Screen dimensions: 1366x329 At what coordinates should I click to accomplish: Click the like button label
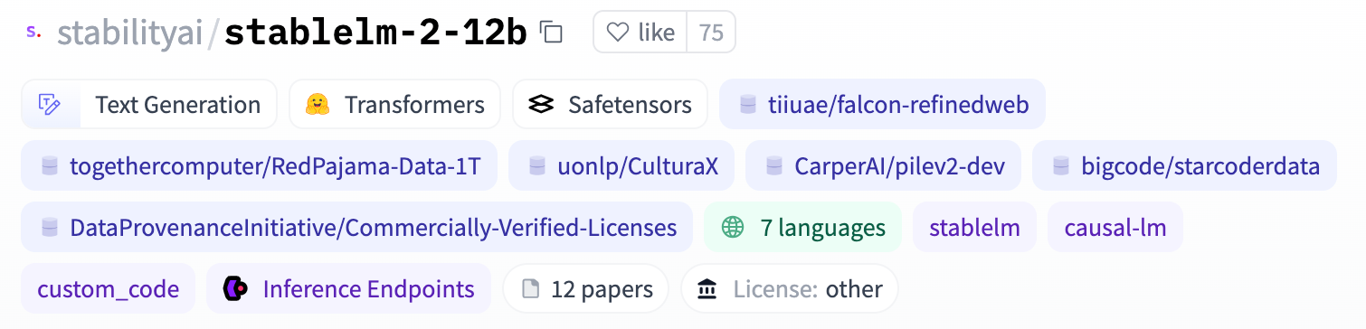pos(657,33)
